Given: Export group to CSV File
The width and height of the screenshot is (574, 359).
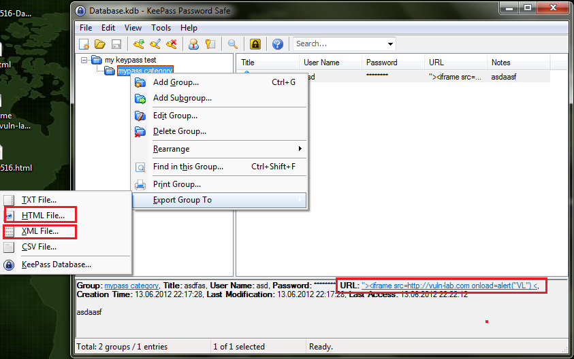Looking at the screenshot, I should coord(66,247).
